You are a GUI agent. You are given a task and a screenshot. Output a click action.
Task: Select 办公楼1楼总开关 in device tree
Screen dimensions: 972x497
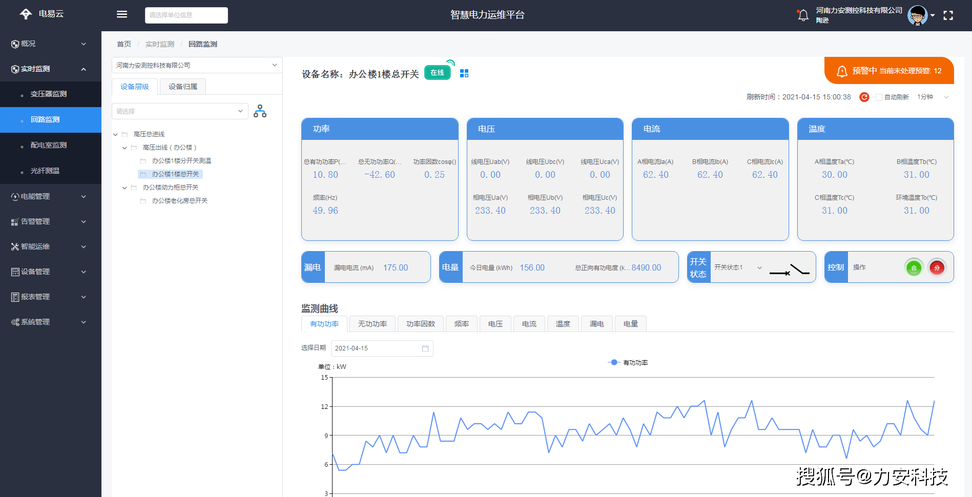click(x=177, y=174)
